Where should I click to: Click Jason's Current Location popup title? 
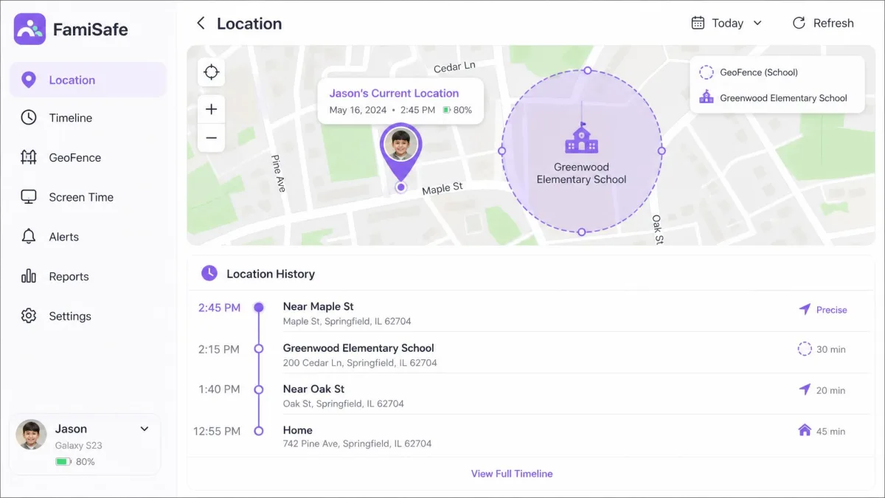[x=394, y=93]
